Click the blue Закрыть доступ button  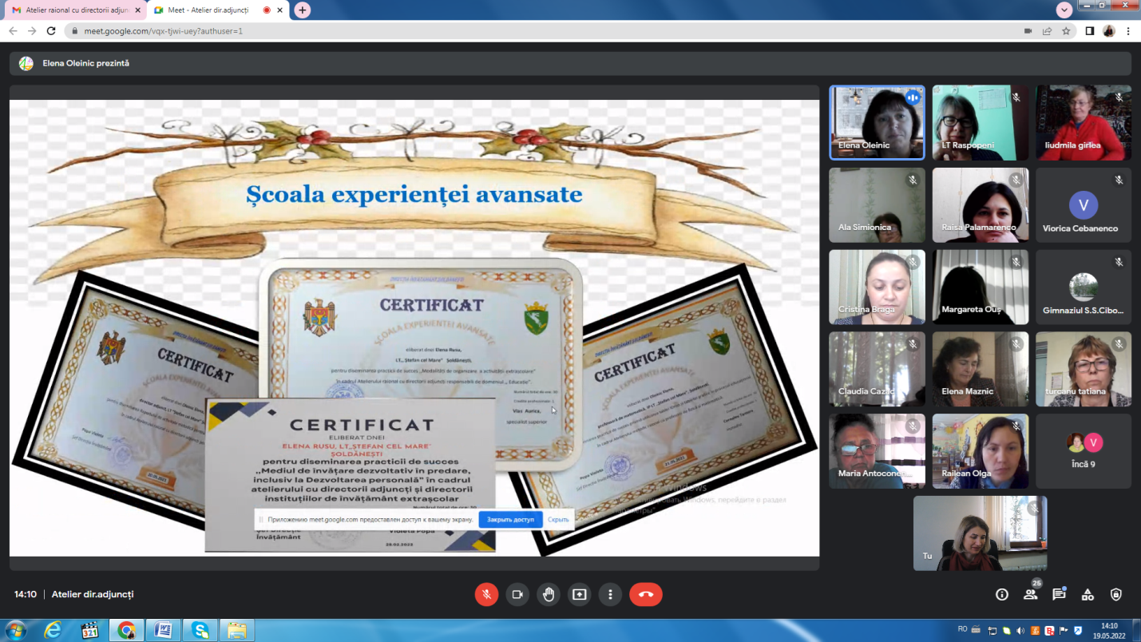pyautogui.click(x=510, y=520)
